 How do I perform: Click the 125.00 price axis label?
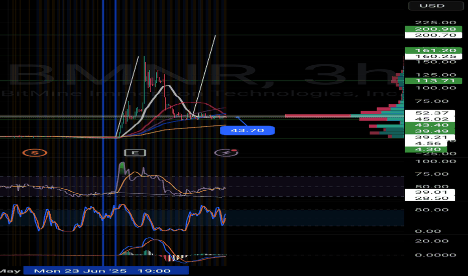pyautogui.click(x=435, y=75)
